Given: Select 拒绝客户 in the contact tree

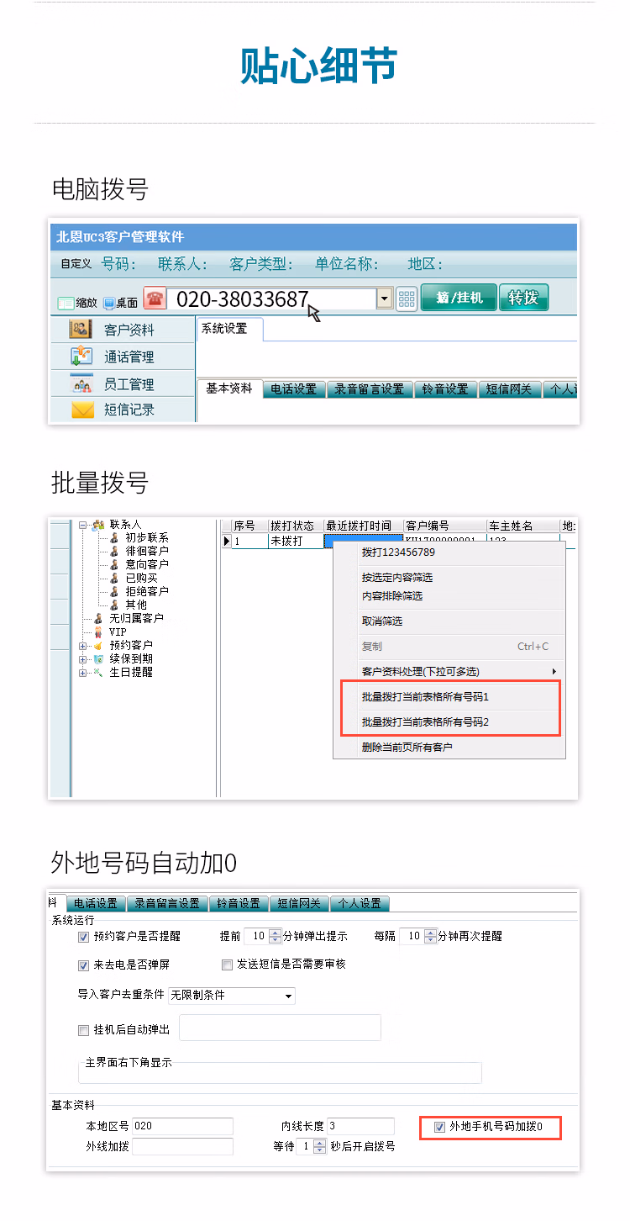Looking at the screenshot, I should tap(146, 591).
